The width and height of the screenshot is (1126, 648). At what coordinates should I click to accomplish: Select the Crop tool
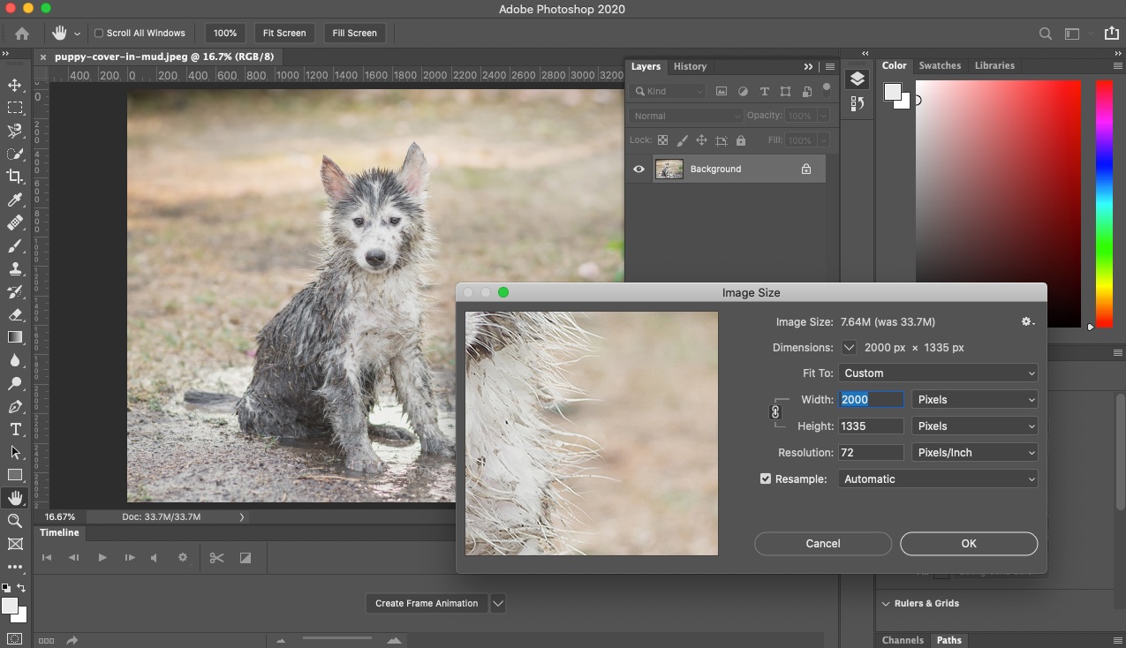point(14,177)
